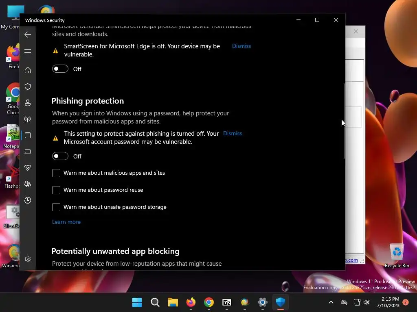This screenshot has width=417, height=312.
Task: Select the Potentially unwanted app blocking heading
Action: [115, 251]
